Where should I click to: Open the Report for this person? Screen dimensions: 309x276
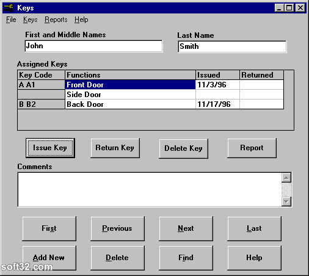tap(252, 148)
